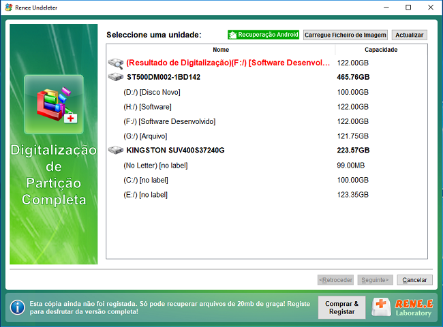Click the Renee Undeleter title bar app icon

click(x=9, y=7)
